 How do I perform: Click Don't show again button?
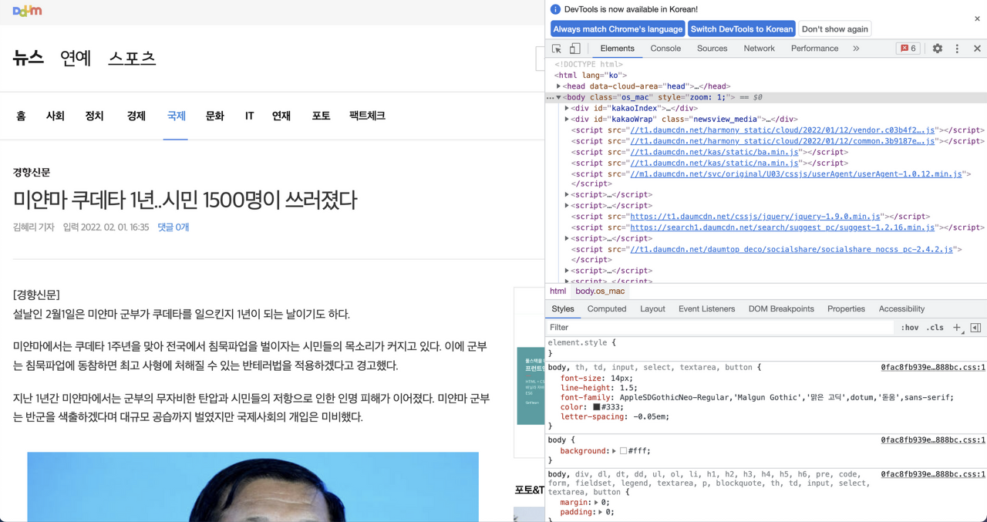click(x=834, y=29)
